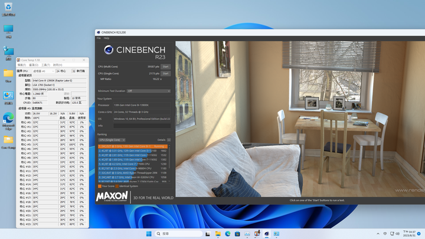Image resolution: width=425 pixels, height=239 pixels.
Task: Open network status tray icon
Action: tap(392, 234)
